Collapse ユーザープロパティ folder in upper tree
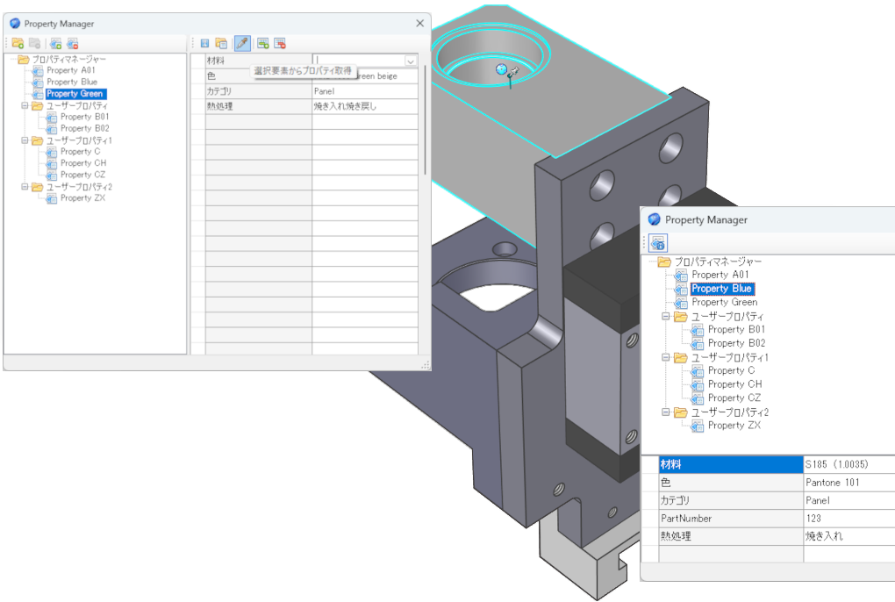 tap(25, 105)
